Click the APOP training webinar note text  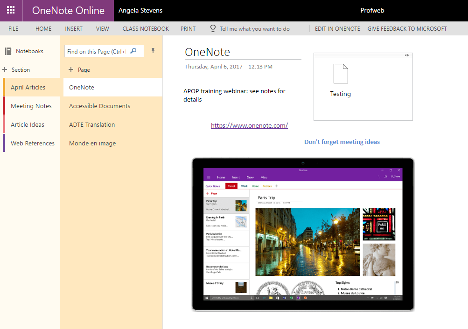234,95
